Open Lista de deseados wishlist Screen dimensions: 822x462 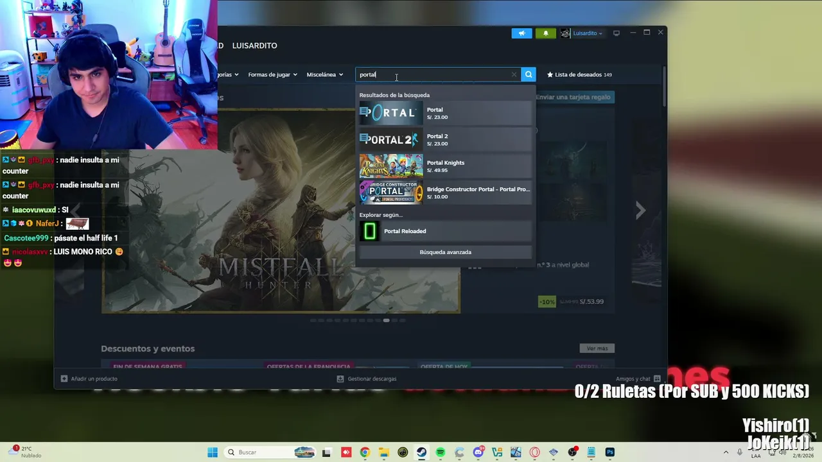coord(579,74)
